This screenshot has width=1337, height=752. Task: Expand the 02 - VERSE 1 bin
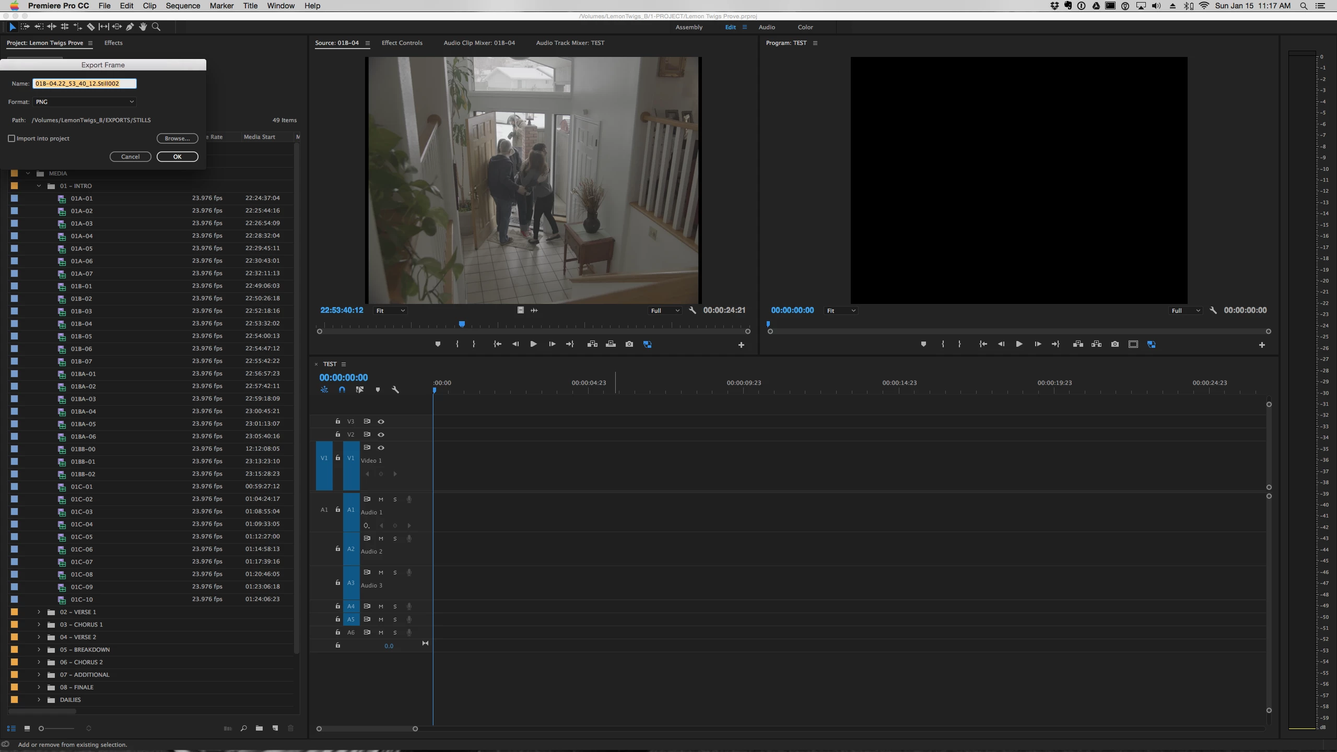39,612
